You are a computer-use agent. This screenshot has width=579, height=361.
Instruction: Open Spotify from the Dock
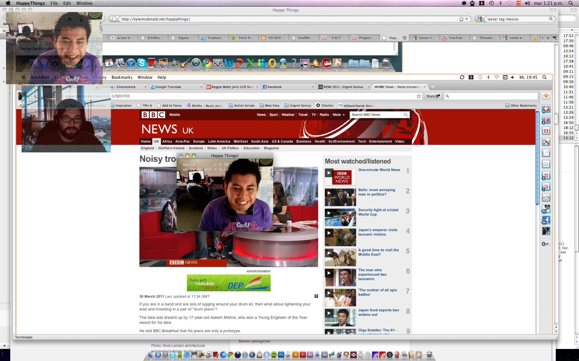pyautogui.click(x=274, y=355)
